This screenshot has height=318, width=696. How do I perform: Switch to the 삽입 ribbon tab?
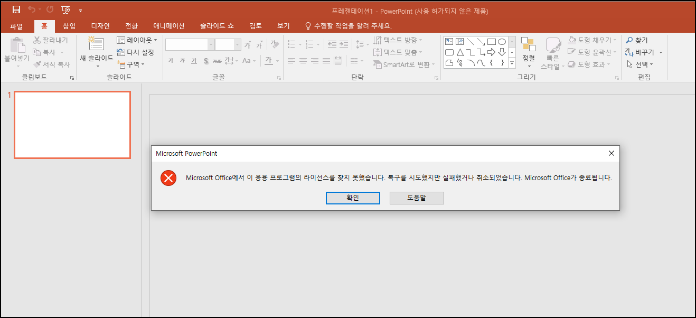coord(69,26)
